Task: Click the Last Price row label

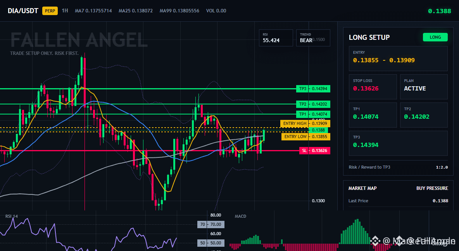Action: click(x=358, y=201)
